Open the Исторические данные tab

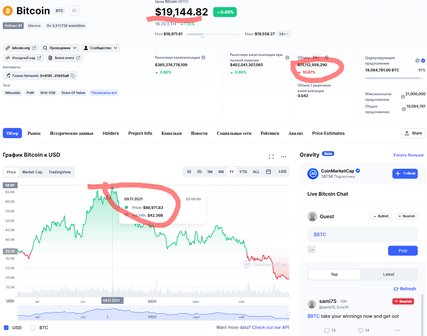(x=72, y=133)
